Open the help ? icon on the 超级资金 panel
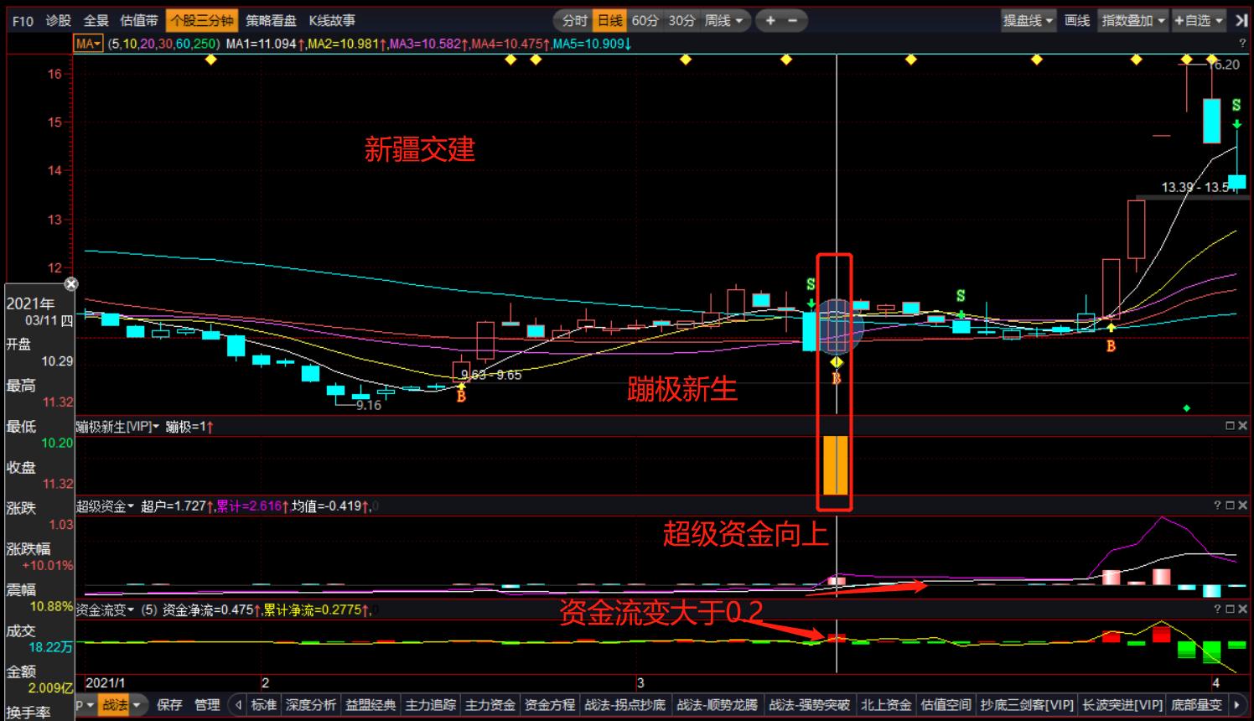Viewport: 1254px width, 721px height. pyautogui.click(x=1217, y=506)
